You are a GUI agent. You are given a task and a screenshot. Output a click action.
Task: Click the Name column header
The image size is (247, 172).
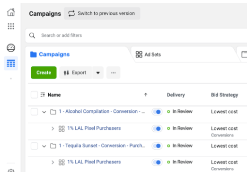(54, 95)
